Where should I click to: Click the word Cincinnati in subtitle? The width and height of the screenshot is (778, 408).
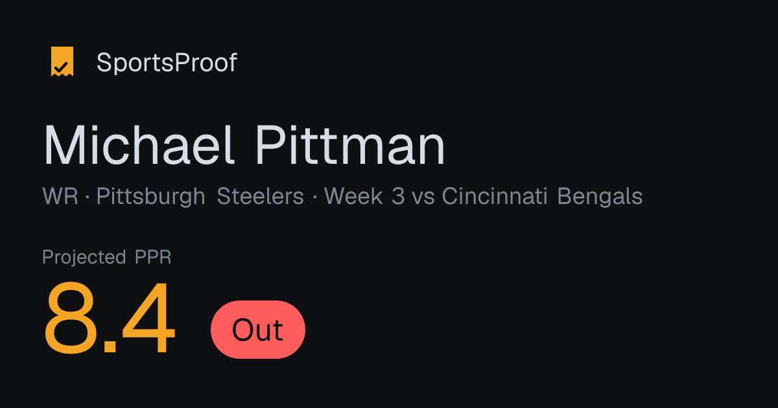click(x=495, y=196)
